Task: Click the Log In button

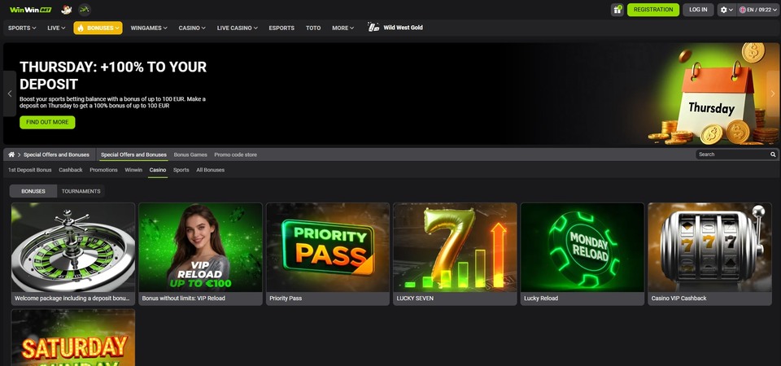Action: (698, 10)
